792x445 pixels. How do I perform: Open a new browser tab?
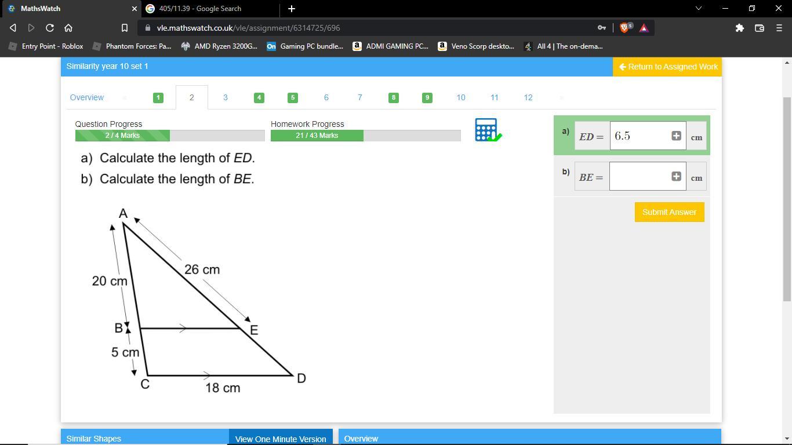[x=292, y=9]
